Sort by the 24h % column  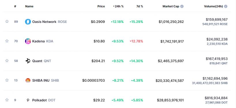click(118, 6)
